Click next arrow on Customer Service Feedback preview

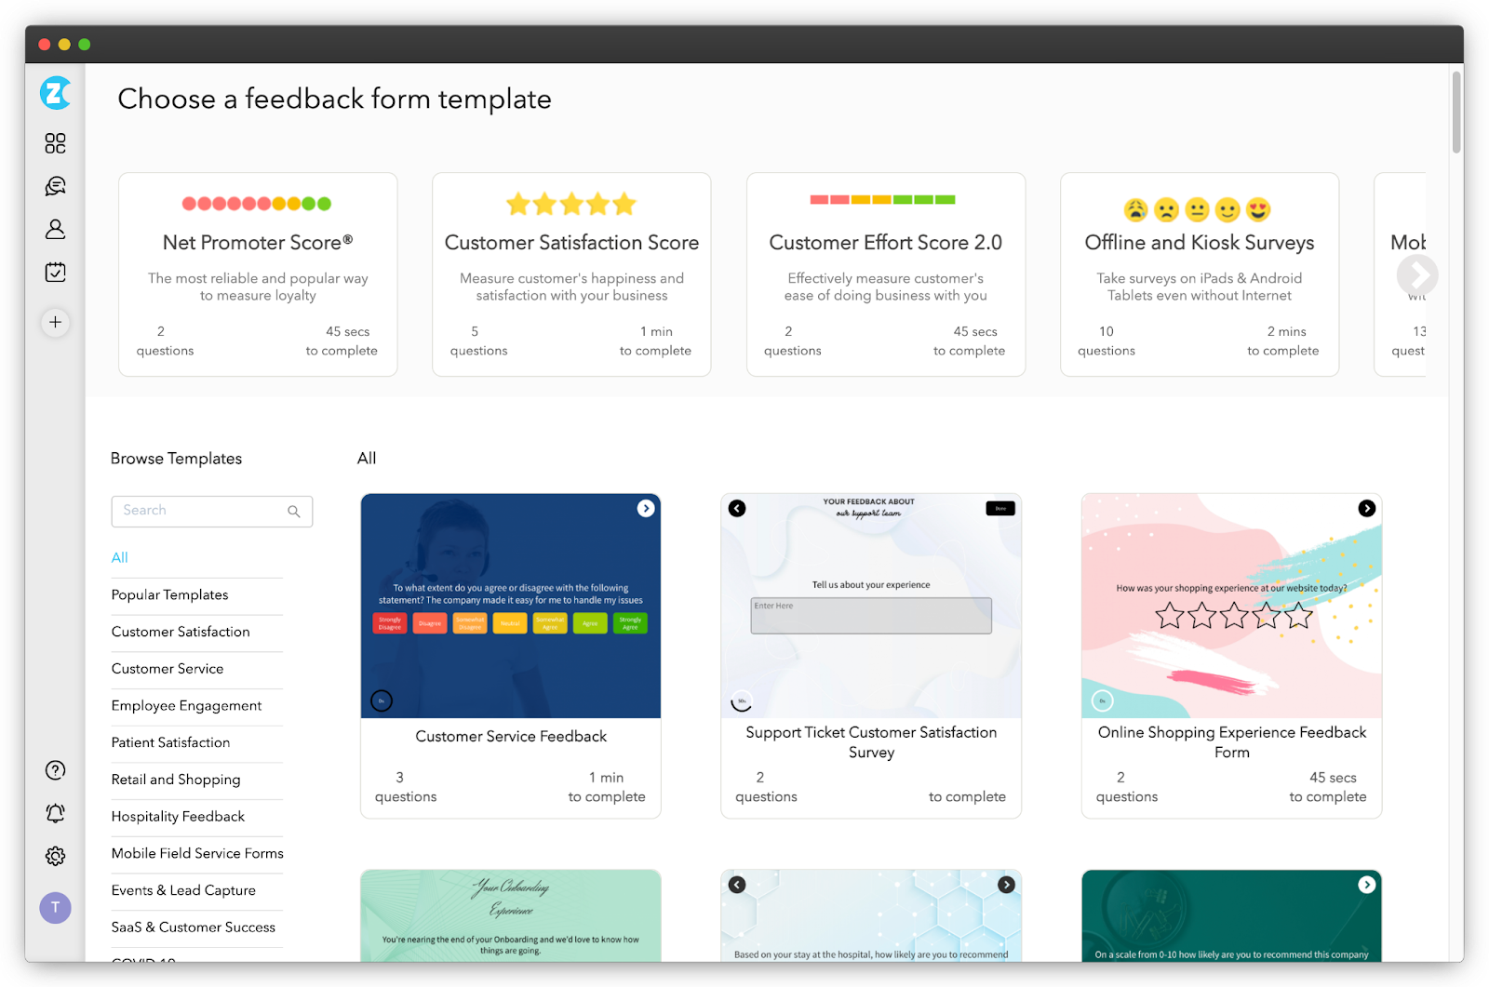646,508
